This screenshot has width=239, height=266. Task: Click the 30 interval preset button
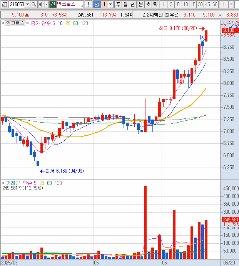tap(200, 4)
